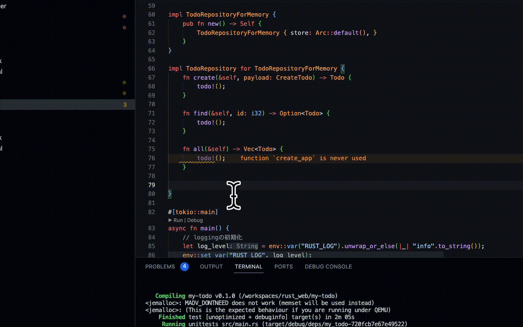Click 'impl TodoRepositoryForMemory' on line 60
Image resolution: width=523 pixels, height=327 pixels.
pyautogui.click(x=218, y=15)
